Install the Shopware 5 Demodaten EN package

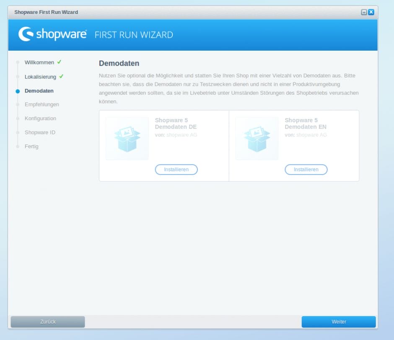click(x=306, y=170)
